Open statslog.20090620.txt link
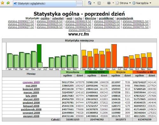 (x=107, y=21)
